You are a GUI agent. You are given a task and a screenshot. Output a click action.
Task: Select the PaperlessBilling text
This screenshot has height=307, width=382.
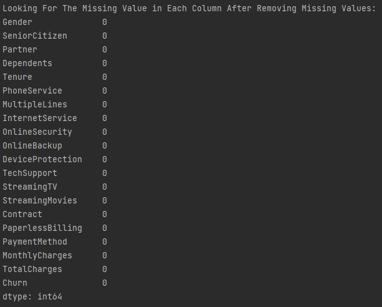42,228
